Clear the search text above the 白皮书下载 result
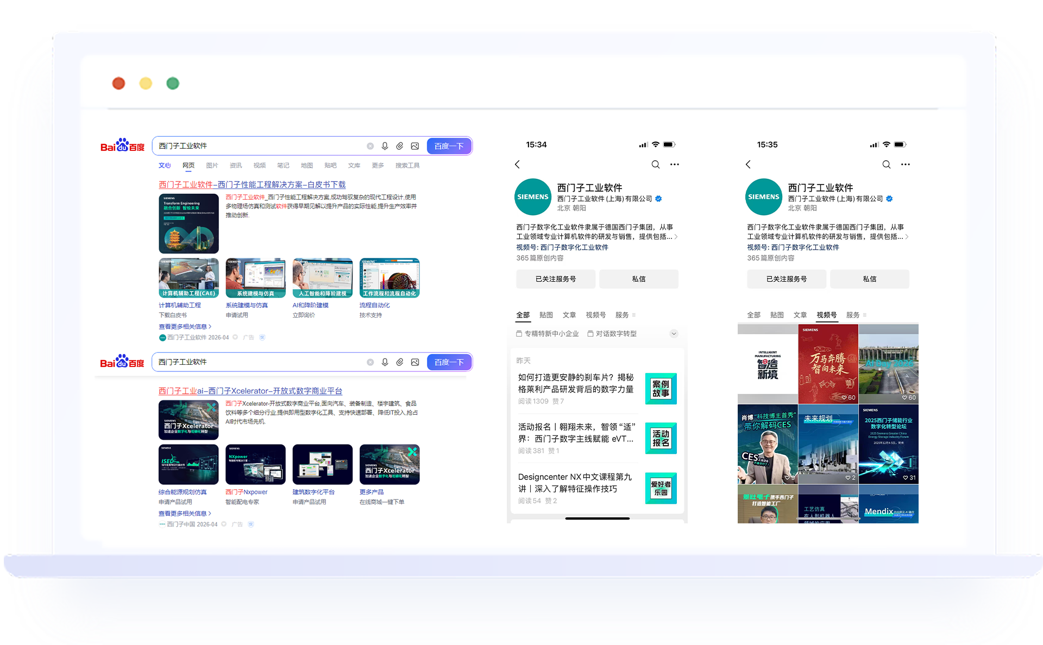This screenshot has width=1043, height=645. pos(370,146)
